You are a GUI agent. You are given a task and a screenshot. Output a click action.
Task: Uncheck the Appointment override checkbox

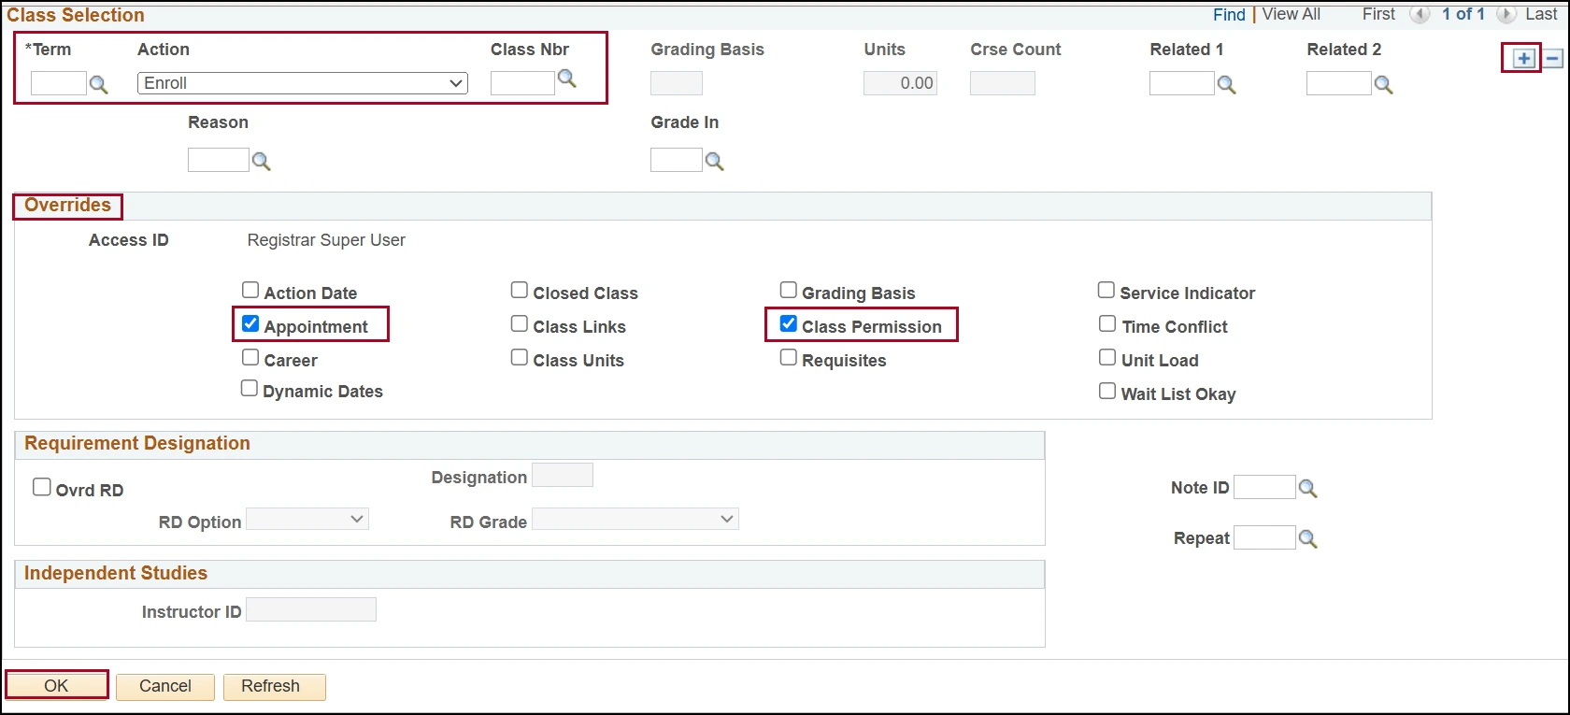250,324
